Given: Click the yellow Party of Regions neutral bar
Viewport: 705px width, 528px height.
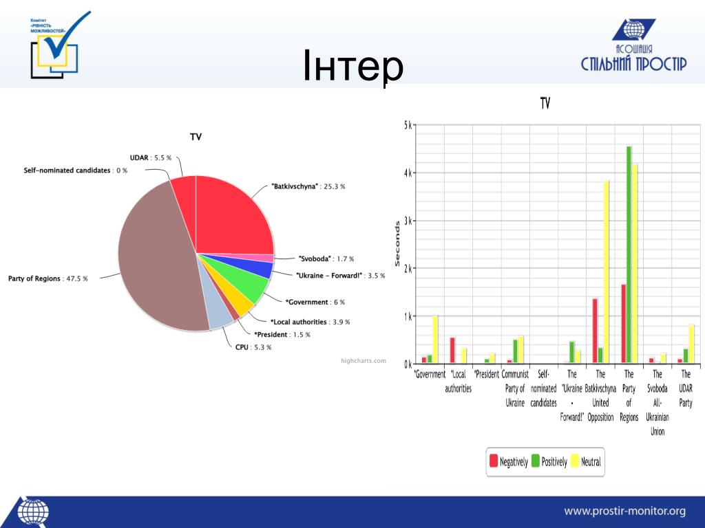Looking at the screenshot, I should coord(635,263).
